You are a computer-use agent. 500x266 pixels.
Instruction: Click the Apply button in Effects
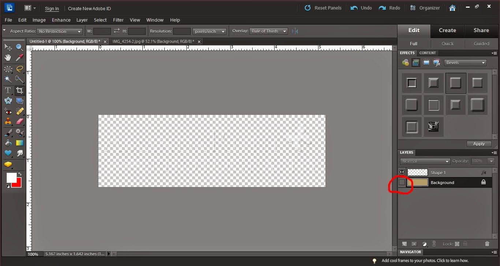(x=479, y=144)
